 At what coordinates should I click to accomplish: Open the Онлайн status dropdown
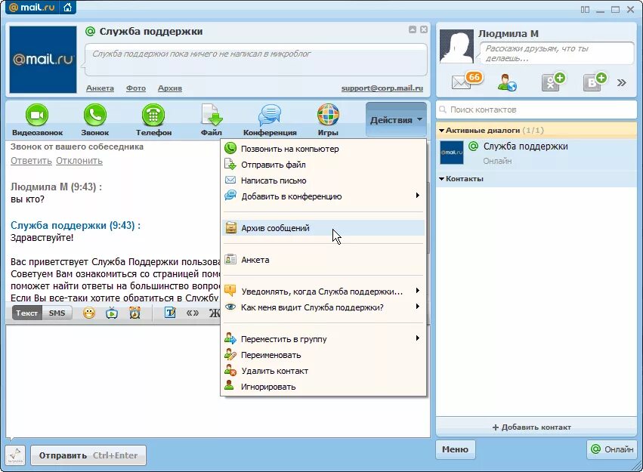point(612,449)
